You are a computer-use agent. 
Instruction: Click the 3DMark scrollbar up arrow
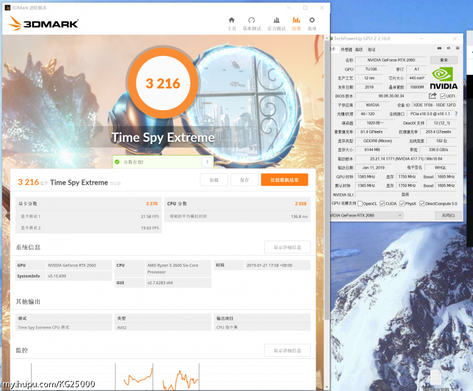coord(327,38)
